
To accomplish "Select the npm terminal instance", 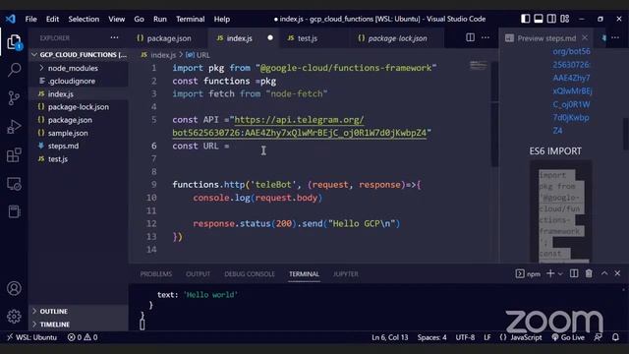I will (x=528, y=273).
